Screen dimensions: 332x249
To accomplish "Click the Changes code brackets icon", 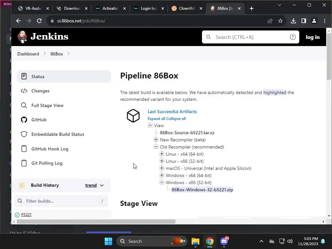I will (24, 91).
